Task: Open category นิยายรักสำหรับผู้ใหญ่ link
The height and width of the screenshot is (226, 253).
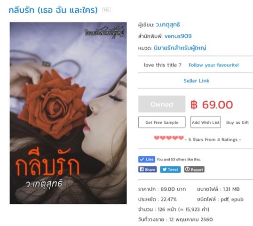Action: [180, 48]
